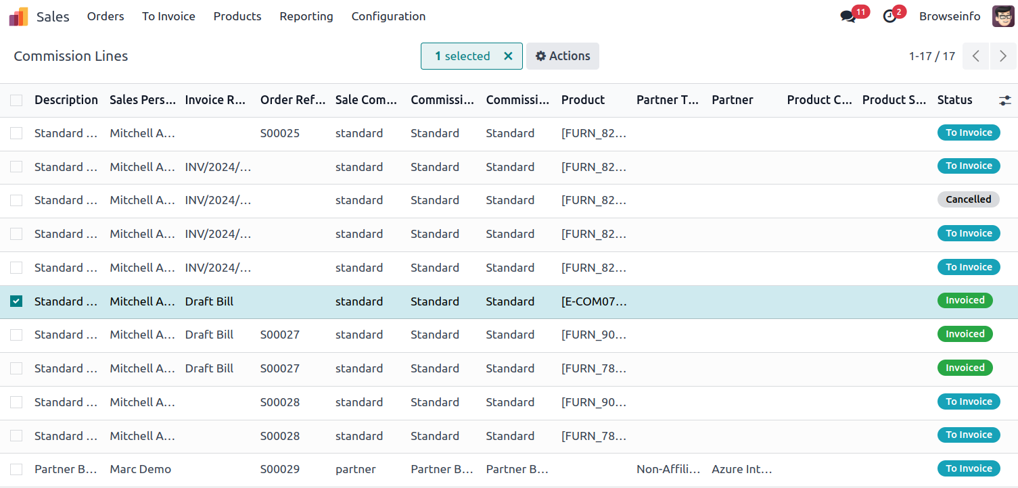Clear selection with the X icon
The image size is (1018, 488).
coord(508,56)
